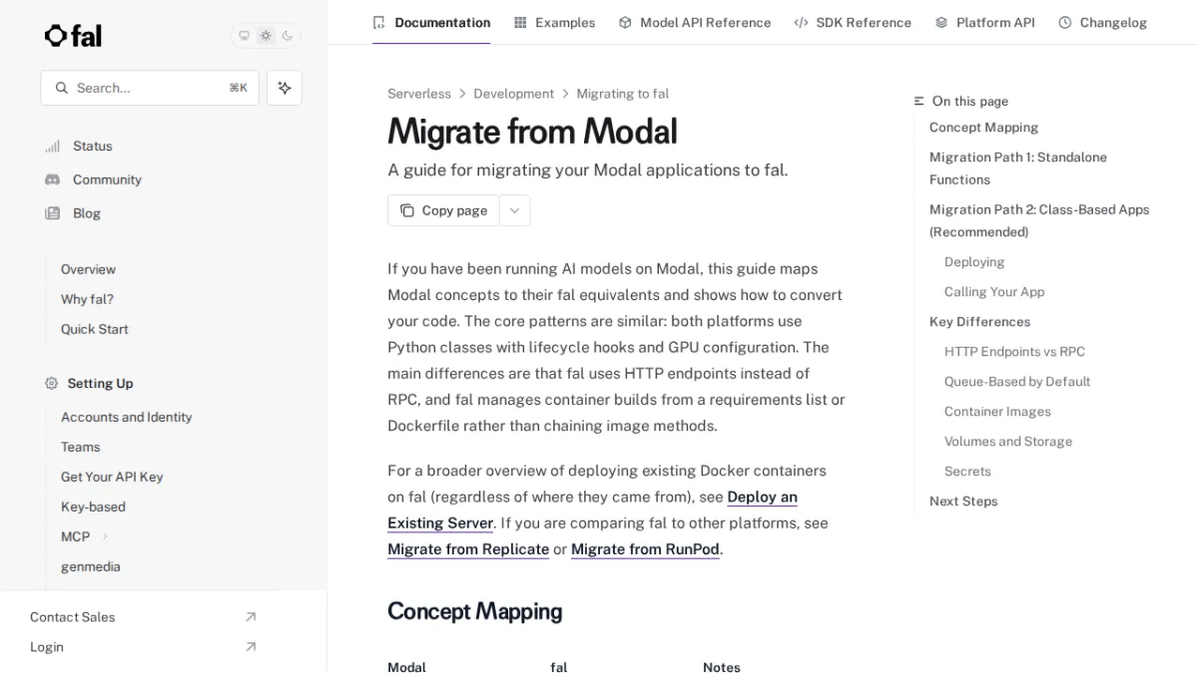Go to Why fal? page

[x=87, y=299]
